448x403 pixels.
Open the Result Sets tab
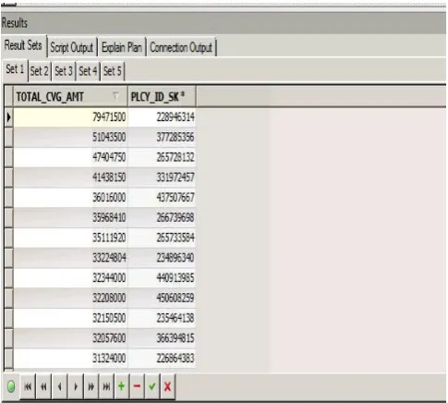point(23,45)
